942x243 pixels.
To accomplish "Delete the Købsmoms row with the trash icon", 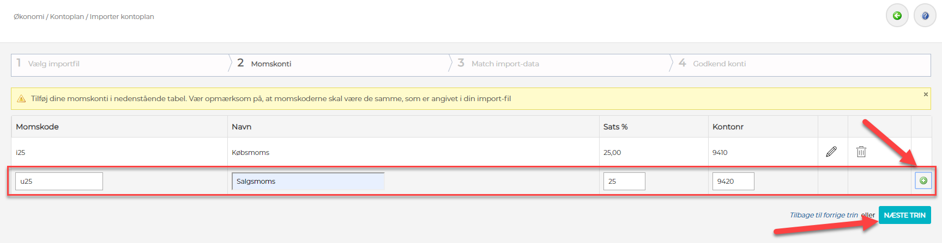I will 861,152.
